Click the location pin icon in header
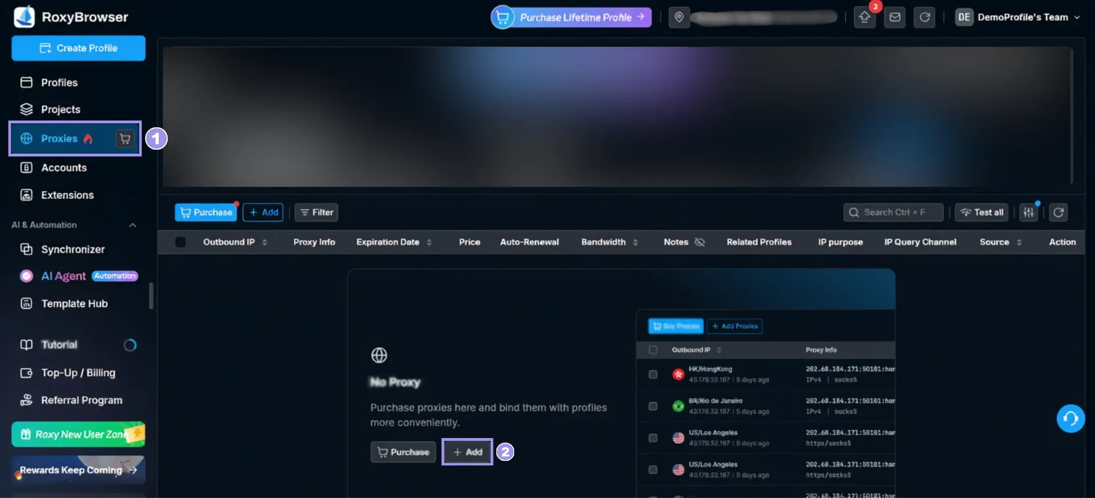The width and height of the screenshot is (1095, 498). [679, 17]
